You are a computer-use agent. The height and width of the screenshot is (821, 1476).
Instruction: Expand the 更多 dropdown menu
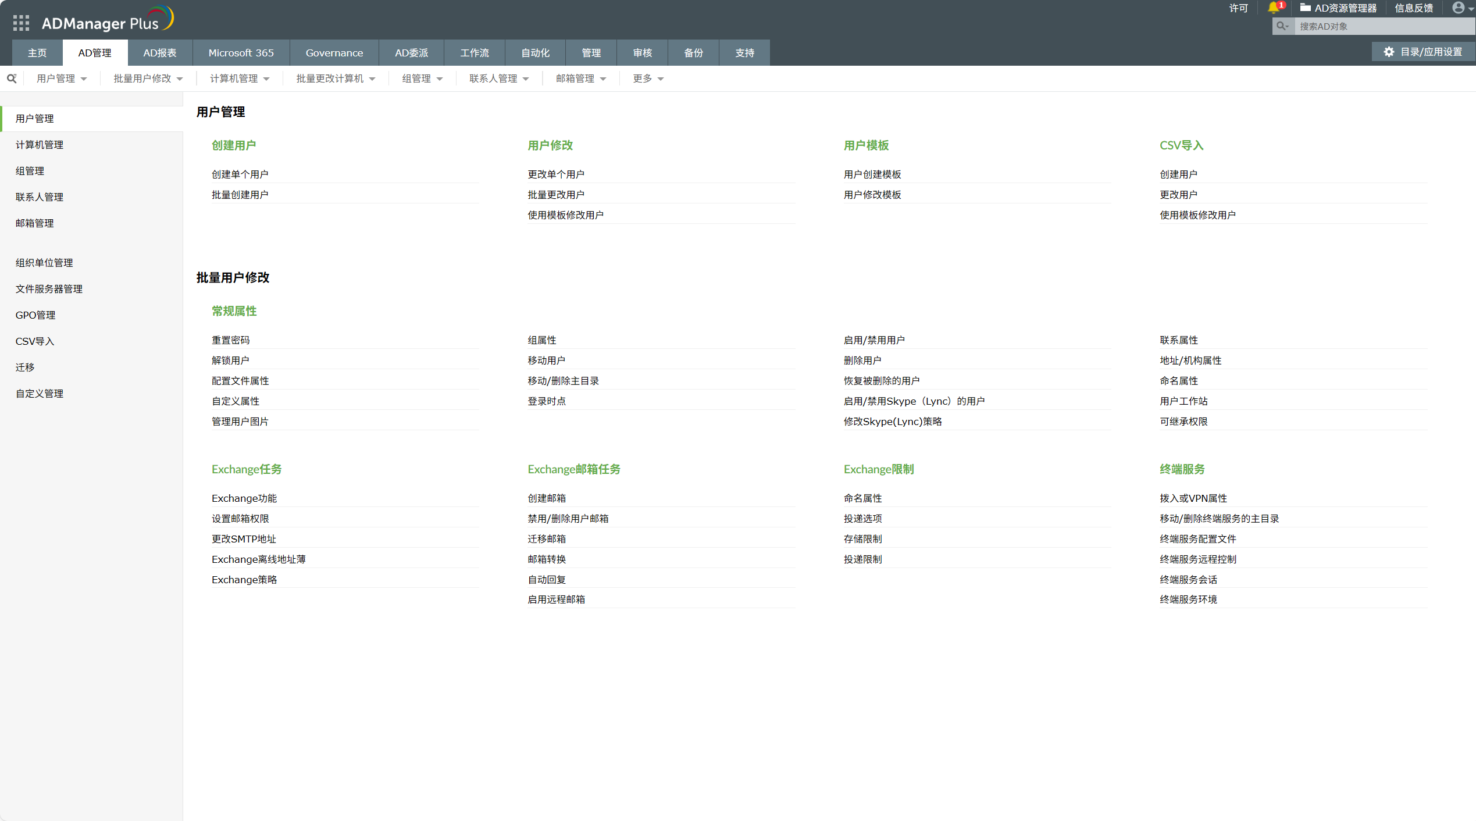[648, 78]
